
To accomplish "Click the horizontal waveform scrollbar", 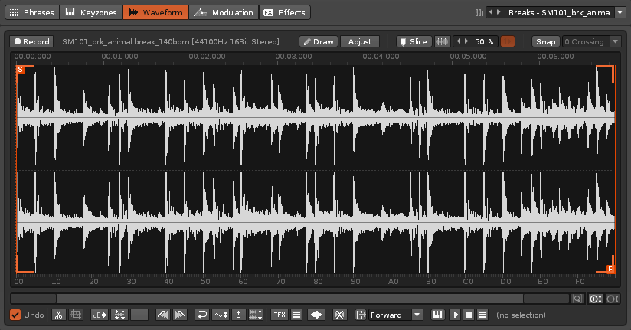I will coord(289,299).
